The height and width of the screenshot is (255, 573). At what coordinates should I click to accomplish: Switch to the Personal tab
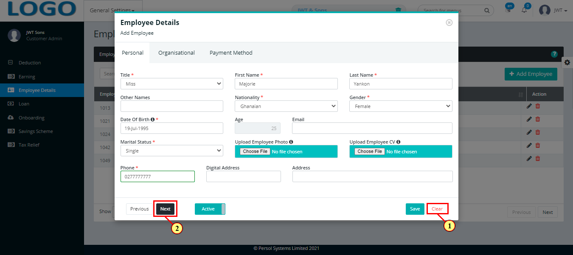point(132,53)
